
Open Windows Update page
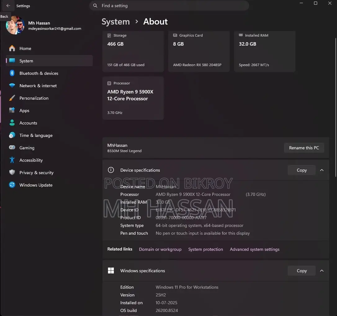pos(49,185)
